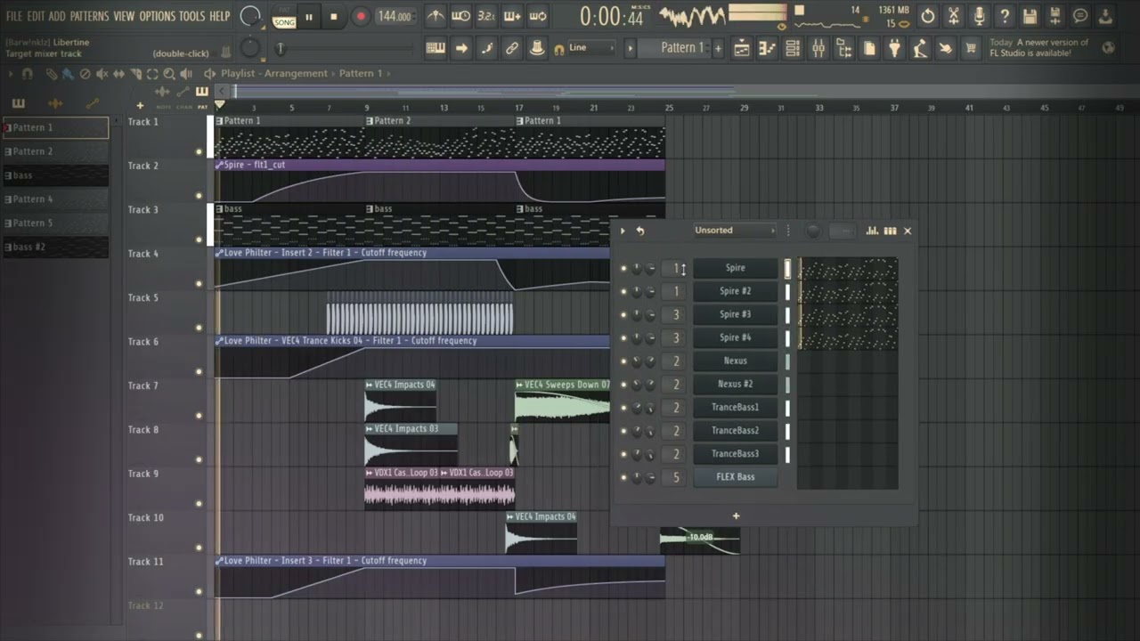This screenshot has height=641, width=1140.
Task: Open the audio editor scissors icon
Action: click(954, 16)
